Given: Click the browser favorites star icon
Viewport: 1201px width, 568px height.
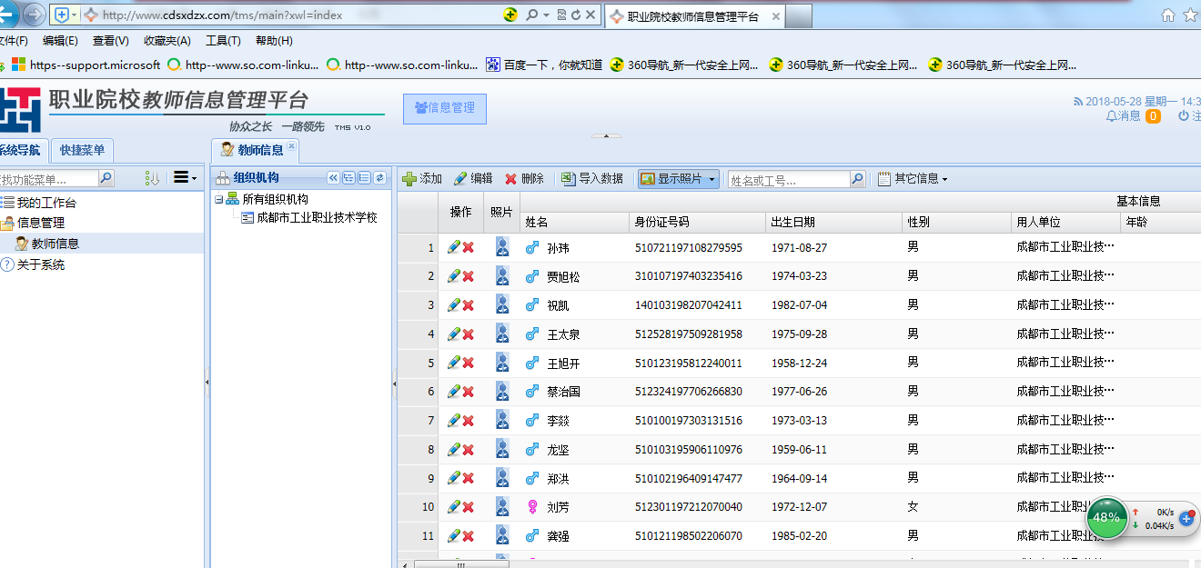Looking at the screenshot, I should (1190, 15).
